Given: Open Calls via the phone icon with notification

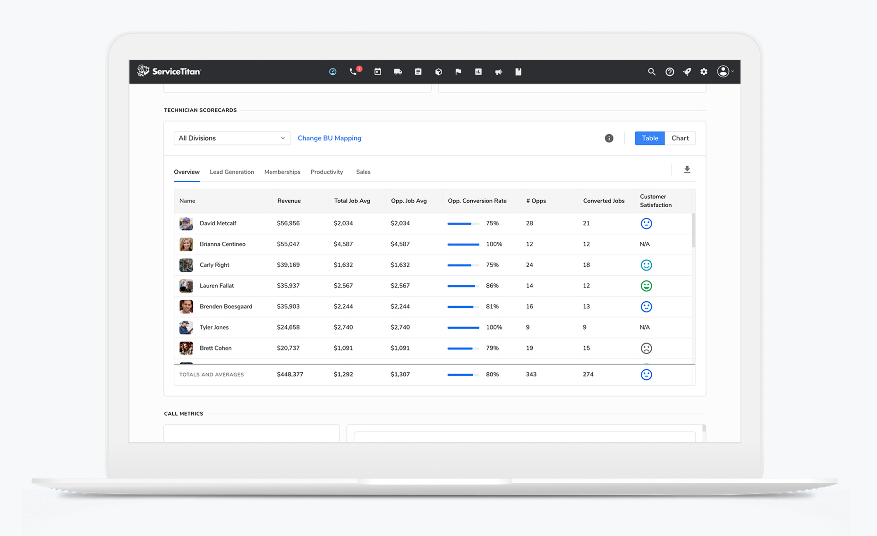Looking at the screenshot, I should [x=353, y=72].
